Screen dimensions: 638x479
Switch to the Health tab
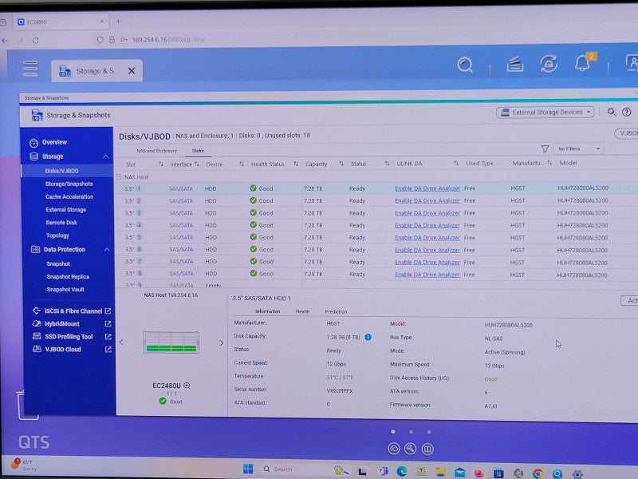302,311
